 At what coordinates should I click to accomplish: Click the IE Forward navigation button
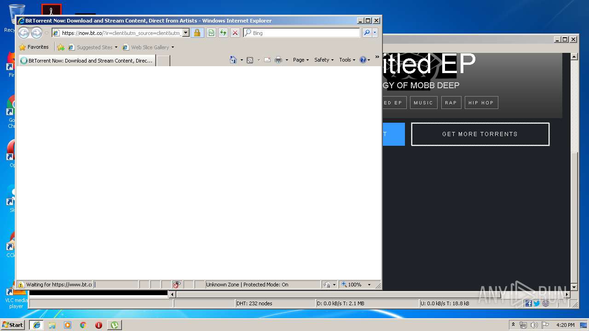[36, 33]
